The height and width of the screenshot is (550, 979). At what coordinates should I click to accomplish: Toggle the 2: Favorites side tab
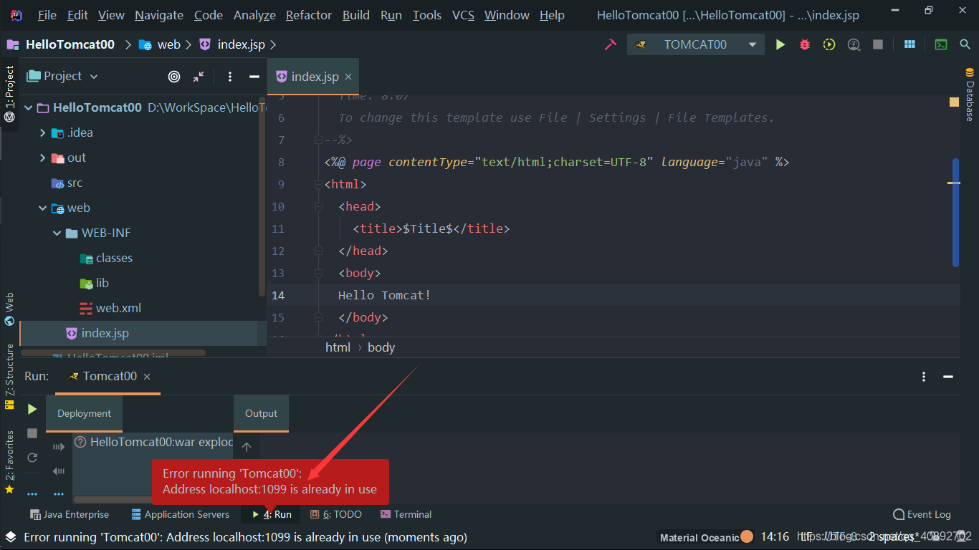click(x=9, y=463)
